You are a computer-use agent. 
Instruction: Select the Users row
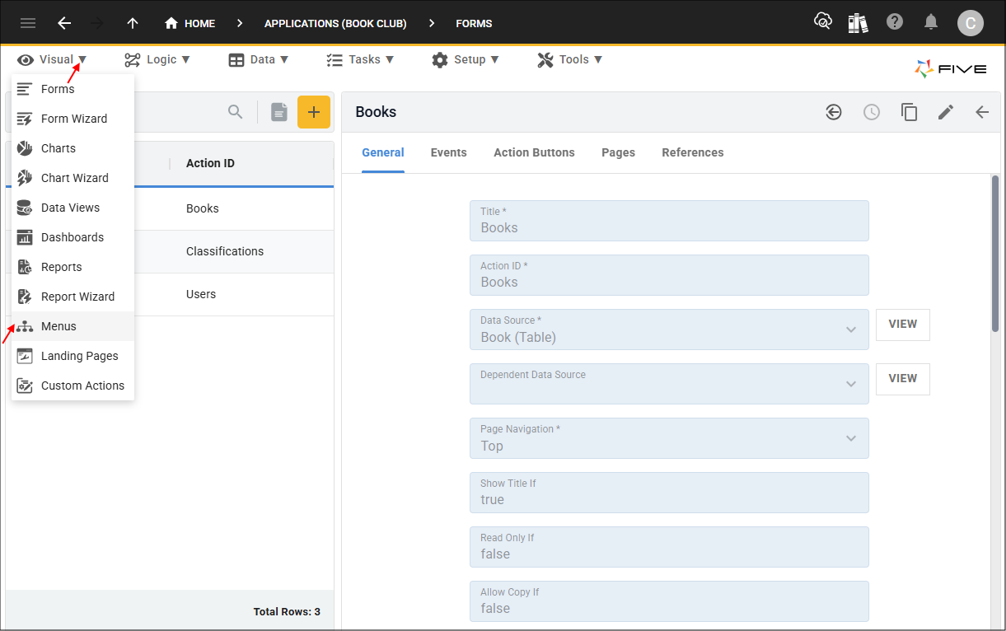[x=170, y=294]
